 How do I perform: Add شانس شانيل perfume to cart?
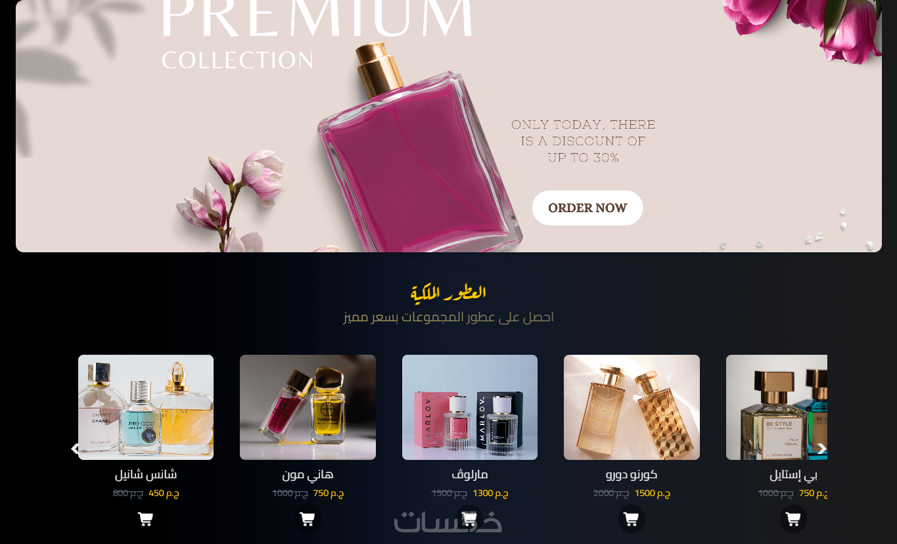point(145,519)
